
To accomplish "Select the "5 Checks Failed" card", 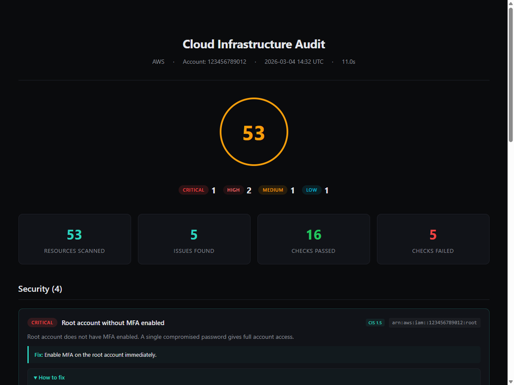I will click(433, 239).
